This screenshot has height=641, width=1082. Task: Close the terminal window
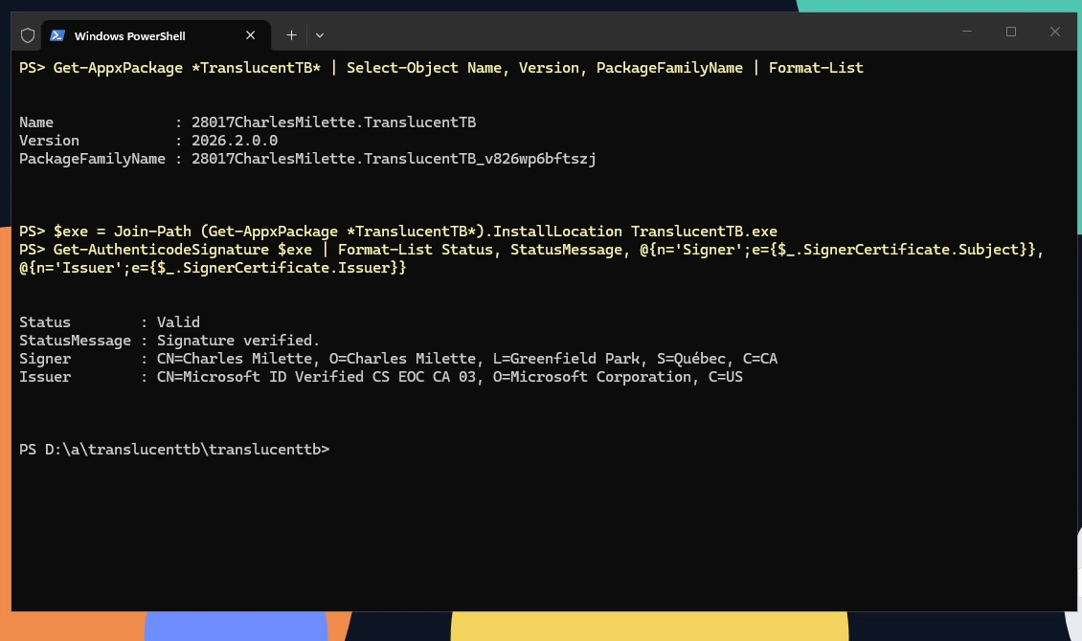click(1054, 32)
